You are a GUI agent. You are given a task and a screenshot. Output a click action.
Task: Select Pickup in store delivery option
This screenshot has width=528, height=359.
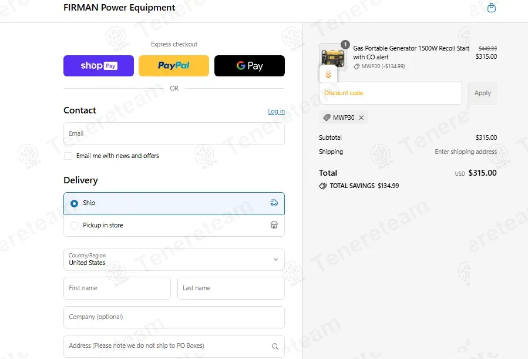point(174,225)
